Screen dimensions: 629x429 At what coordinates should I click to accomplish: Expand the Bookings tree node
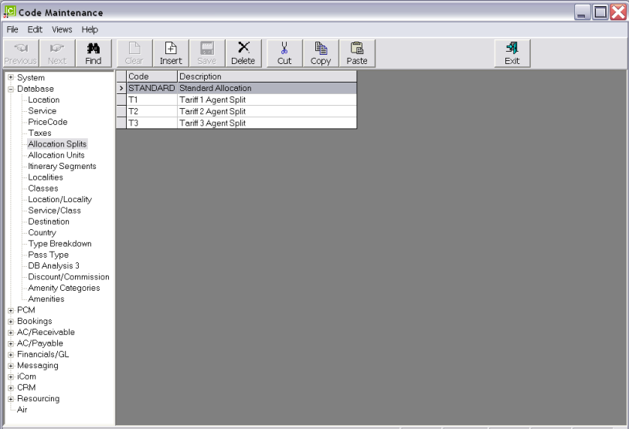click(11, 321)
